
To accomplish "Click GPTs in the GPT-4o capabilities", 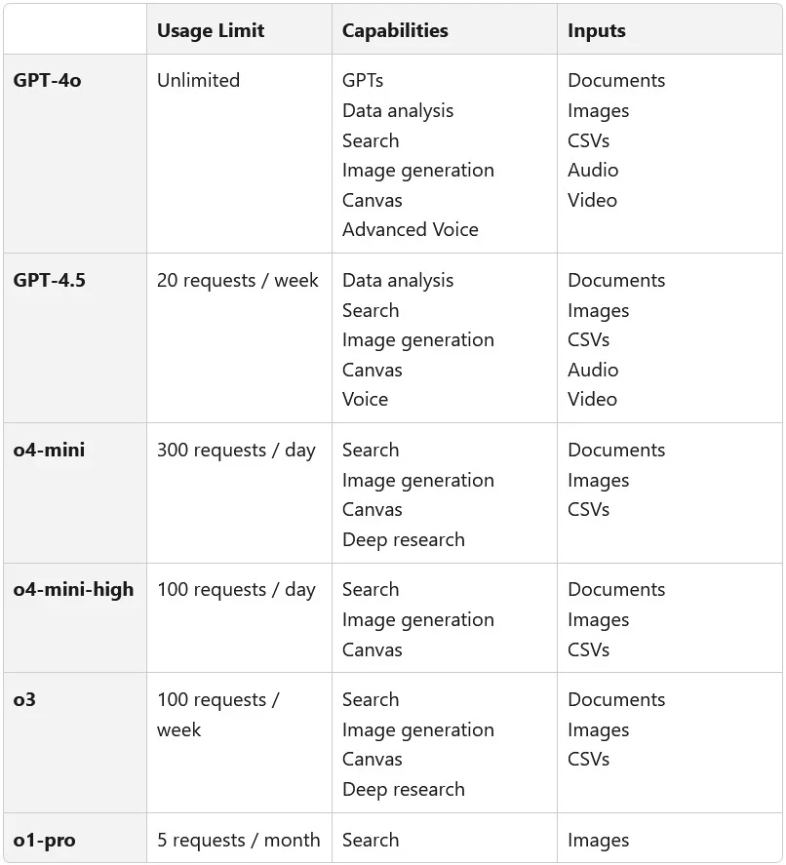I will tap(363, 81).
